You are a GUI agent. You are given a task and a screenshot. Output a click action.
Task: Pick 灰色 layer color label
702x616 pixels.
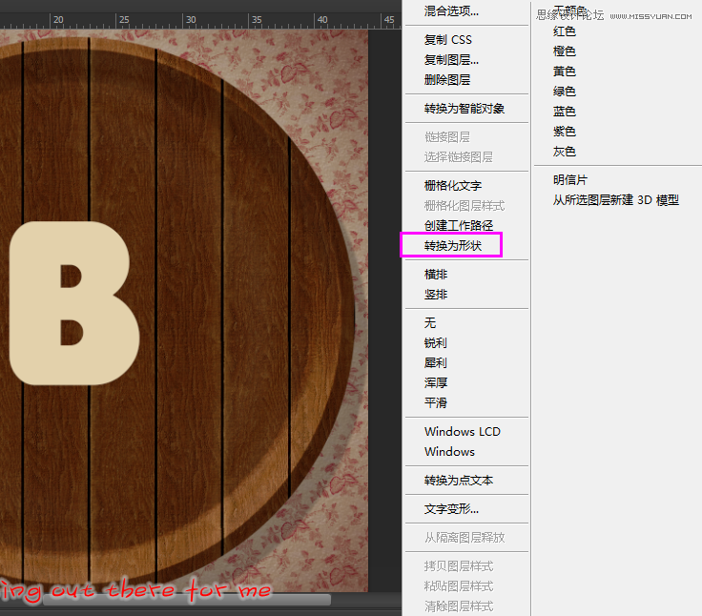[564, 152]
